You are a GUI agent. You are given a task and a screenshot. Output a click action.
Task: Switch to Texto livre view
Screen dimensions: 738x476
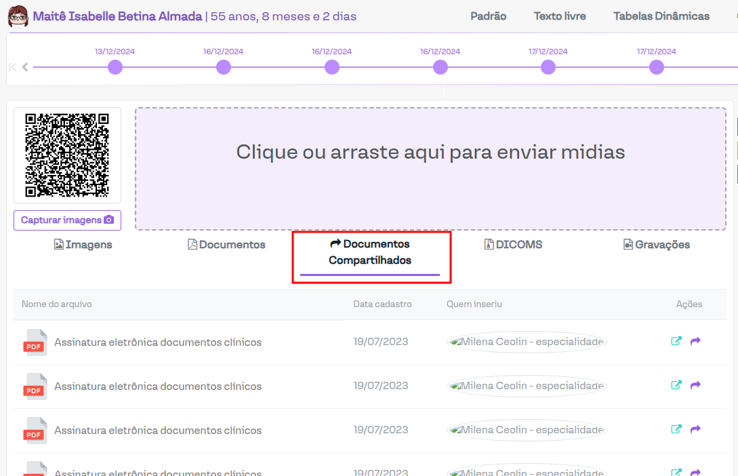[560, 16]
